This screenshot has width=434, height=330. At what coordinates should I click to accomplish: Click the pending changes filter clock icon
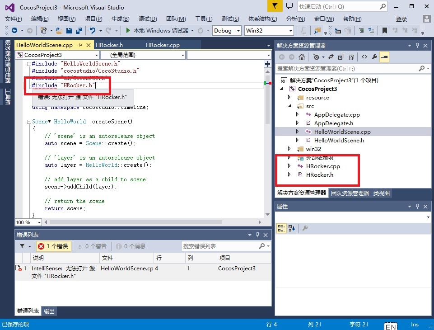point(316,57)
